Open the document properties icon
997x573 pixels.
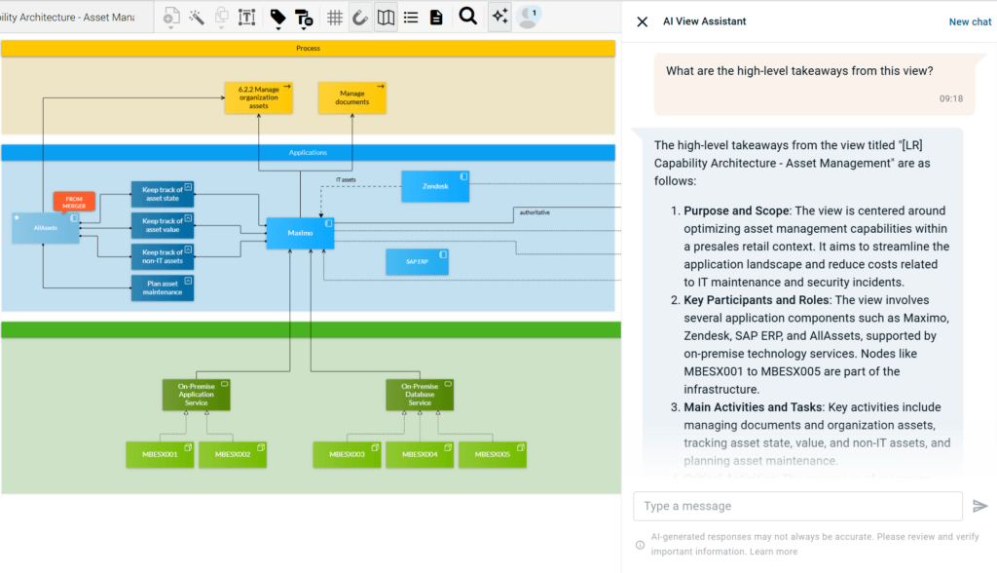pos(436,18)
